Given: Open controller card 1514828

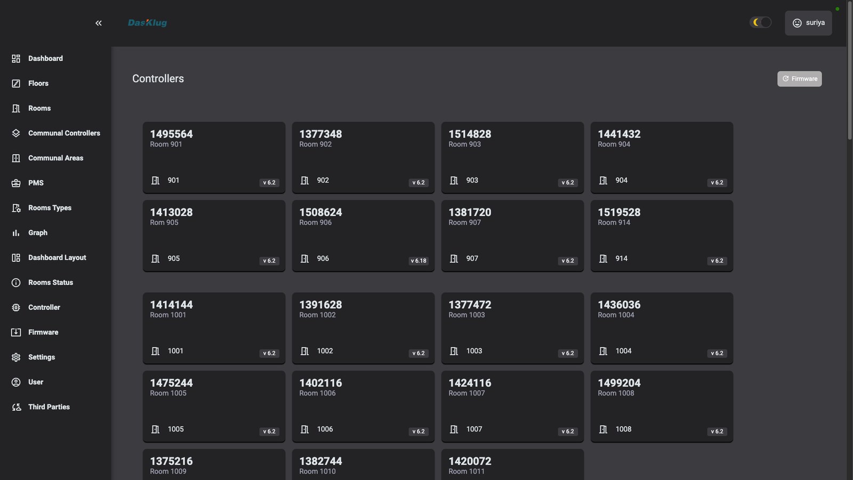Looking at the screenshot, I should [512, 157].
